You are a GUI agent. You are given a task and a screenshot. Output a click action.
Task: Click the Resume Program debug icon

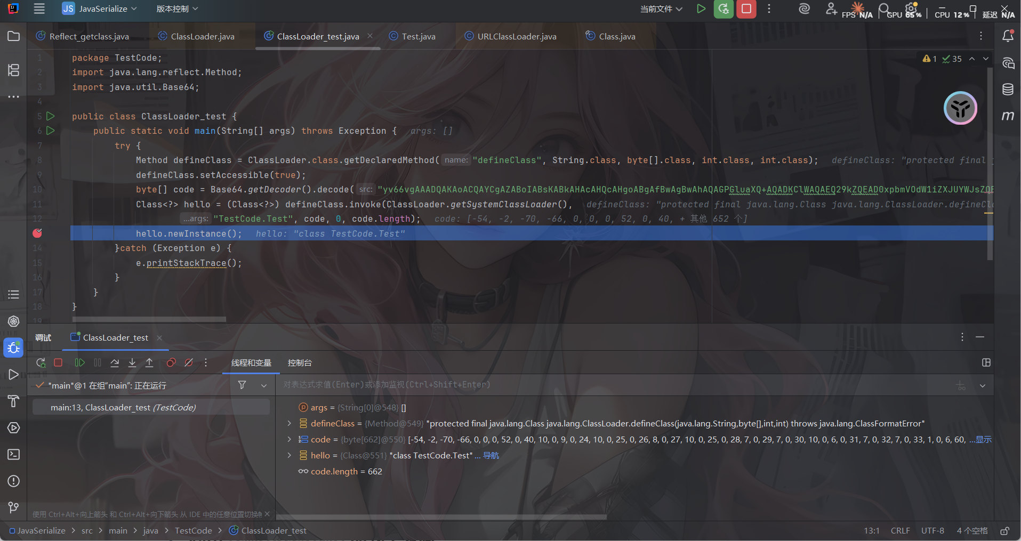tap(79, 363)
